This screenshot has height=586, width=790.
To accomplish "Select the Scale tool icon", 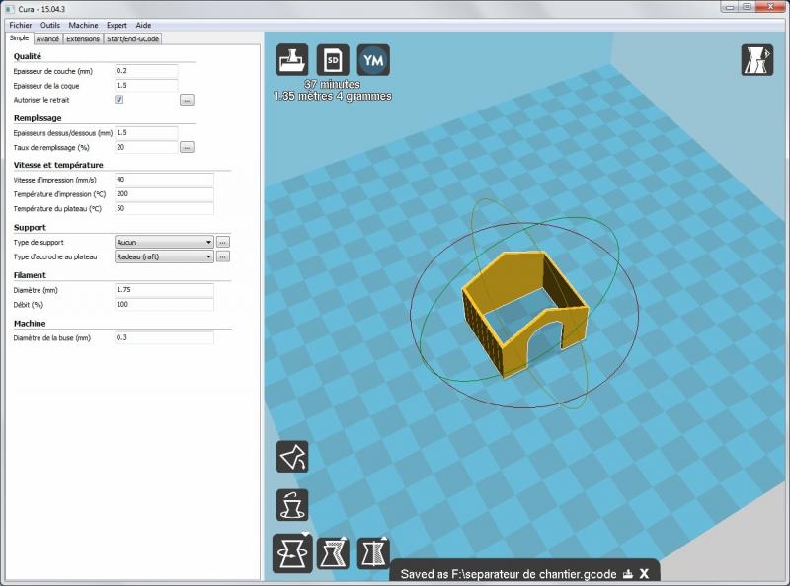I will pyautogui.click(x=333, y=553).
